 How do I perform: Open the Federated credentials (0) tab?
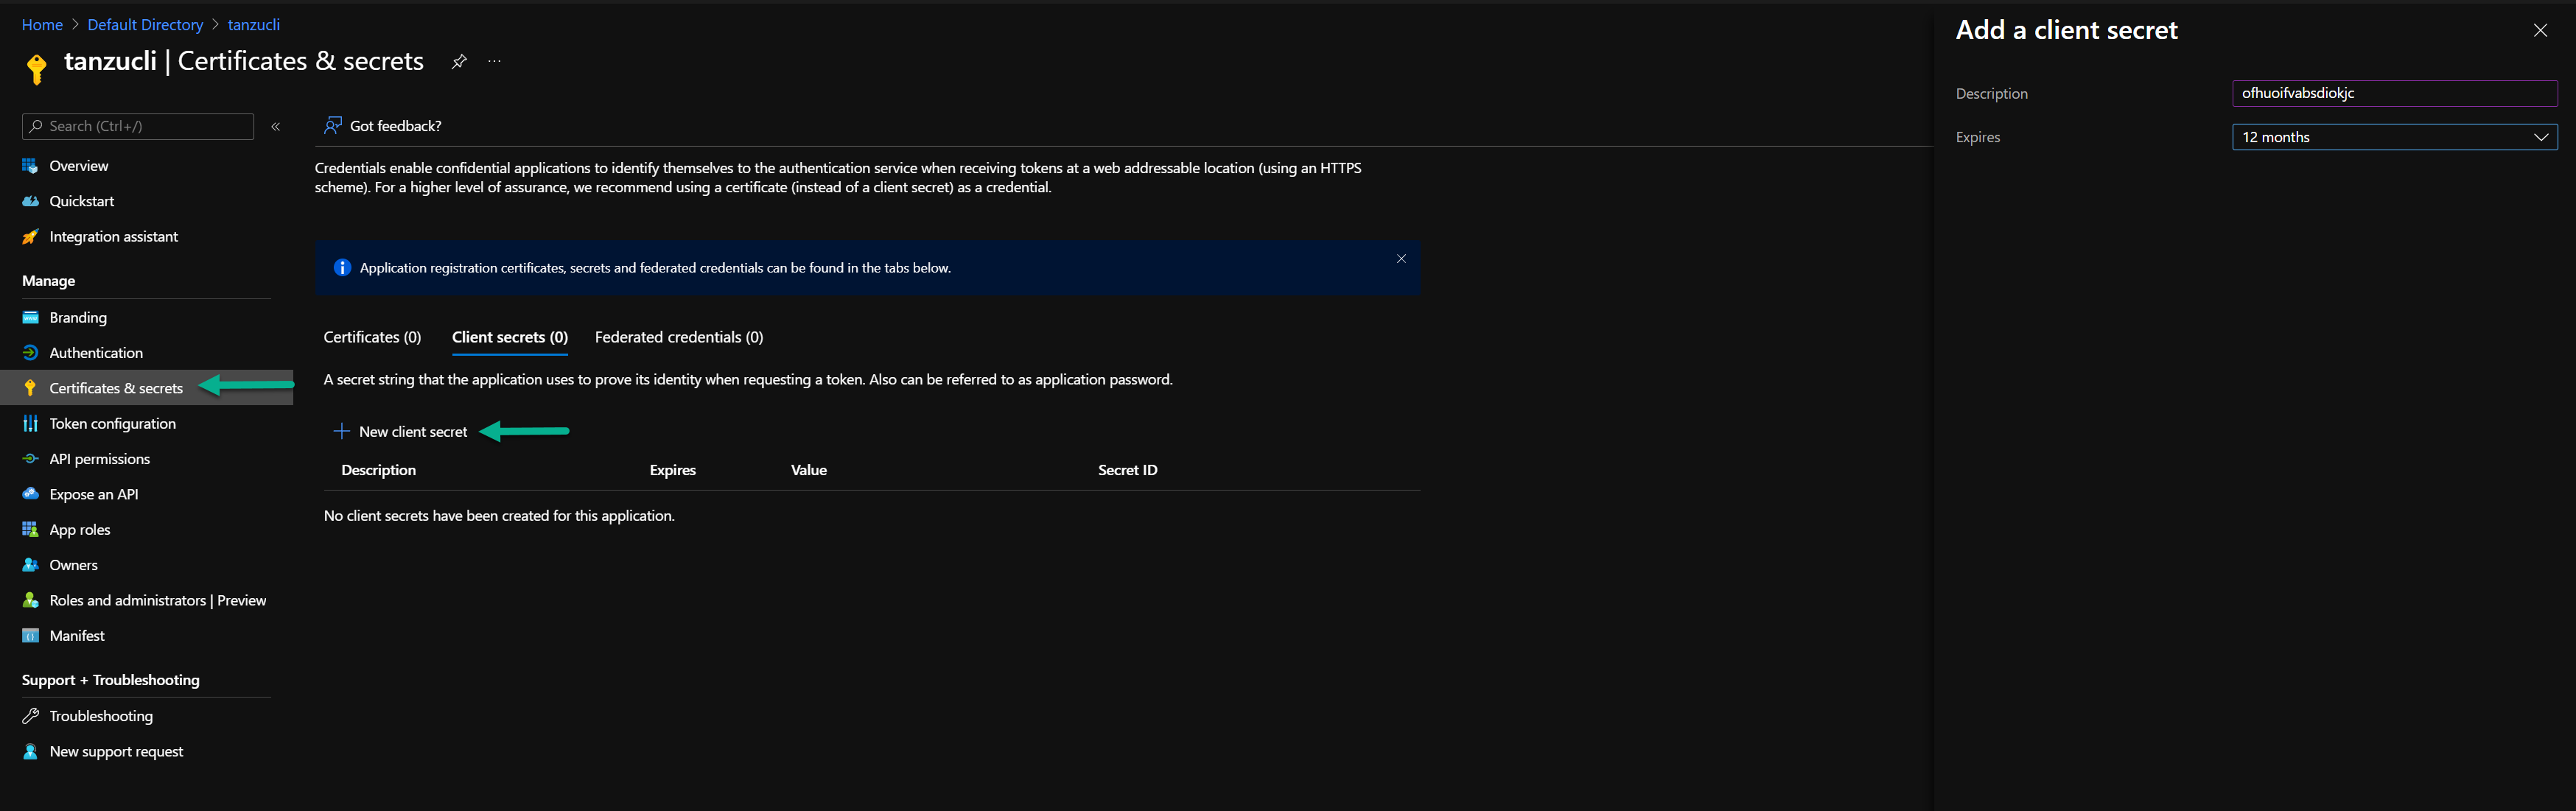pyautogui.click(x=679, y=338)
